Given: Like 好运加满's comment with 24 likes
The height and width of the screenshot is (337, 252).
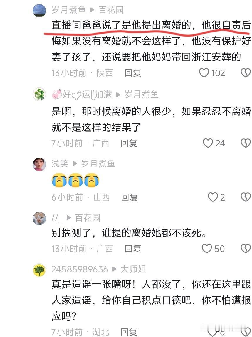Looking at the screenshot, I should pyautogui.click(x=208, y=143).
